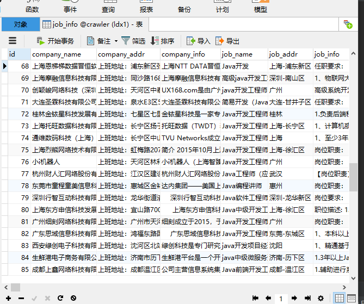Viewport: 364px width, 304px height.
Task: Click the job_info column header
Action: pos(331,54)
